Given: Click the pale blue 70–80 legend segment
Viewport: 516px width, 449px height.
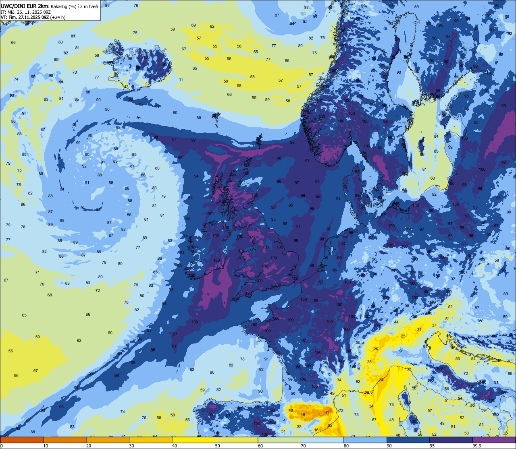Looking at the screenshot, I should click(322, 440).
